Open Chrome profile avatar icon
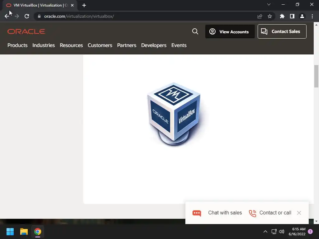319x239 pixels. click(x=302, y=16)
